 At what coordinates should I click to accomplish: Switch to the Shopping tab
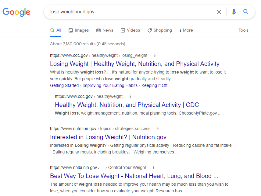(160, 30)
